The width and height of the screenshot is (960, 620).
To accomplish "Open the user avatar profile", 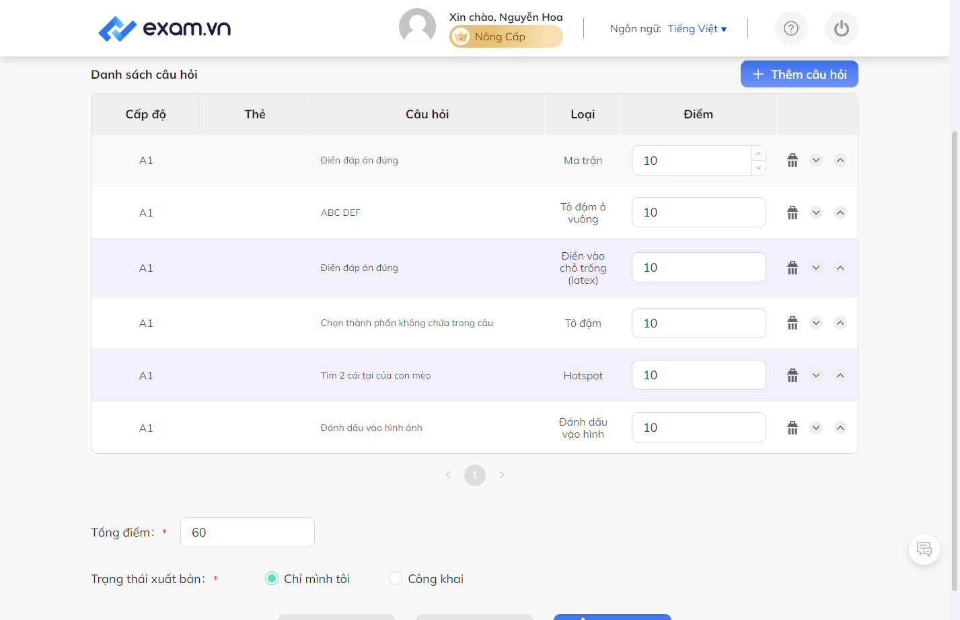I will click(x=417, y=27).
